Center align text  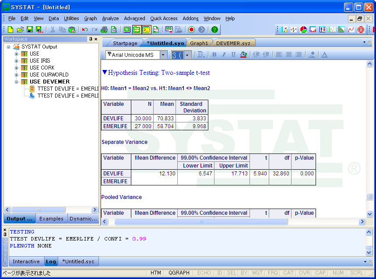tap(289, 55)
